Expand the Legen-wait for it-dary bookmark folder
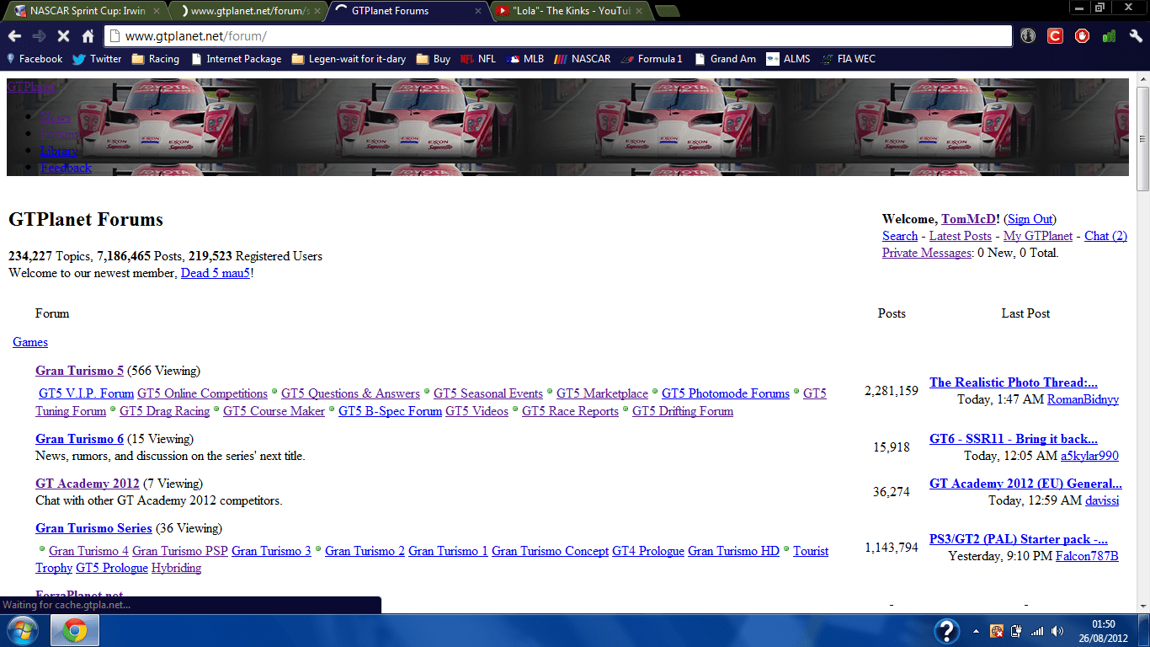The image size is (1150, 647). 349,59
